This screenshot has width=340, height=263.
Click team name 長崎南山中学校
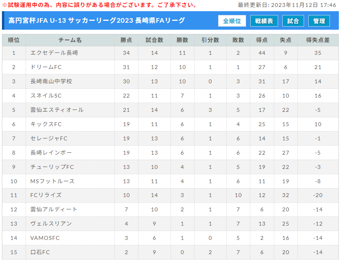pyautogui.click(x=51, y=81)
